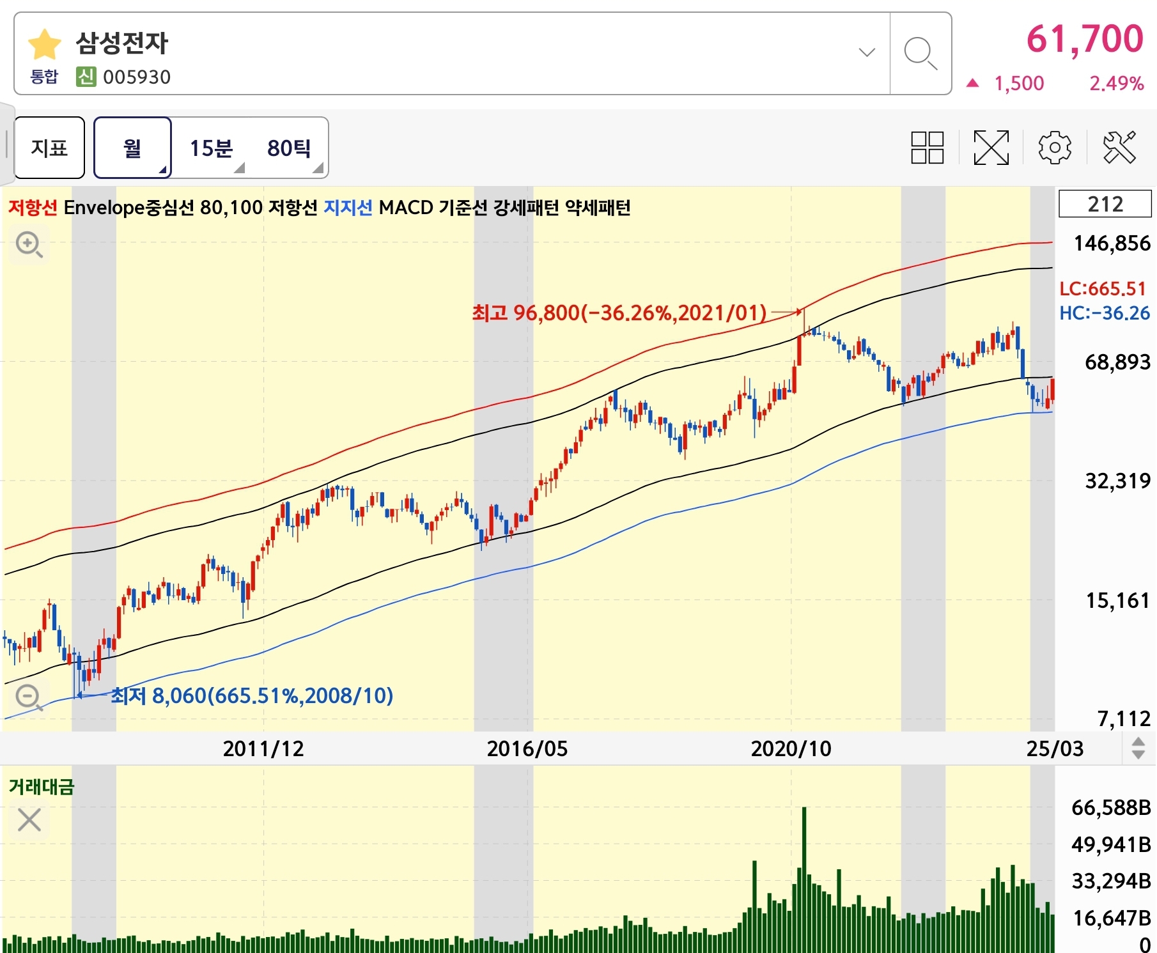Click the 강세패턴 legend label
This screenshot has height=953, width=1157.
pyautogui.click(x=526, y=207)
